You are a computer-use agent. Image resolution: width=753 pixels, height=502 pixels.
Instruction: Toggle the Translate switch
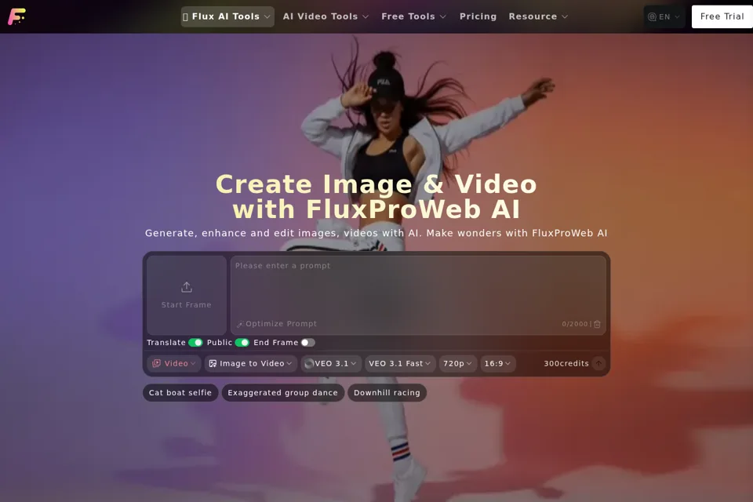[195, 343]
